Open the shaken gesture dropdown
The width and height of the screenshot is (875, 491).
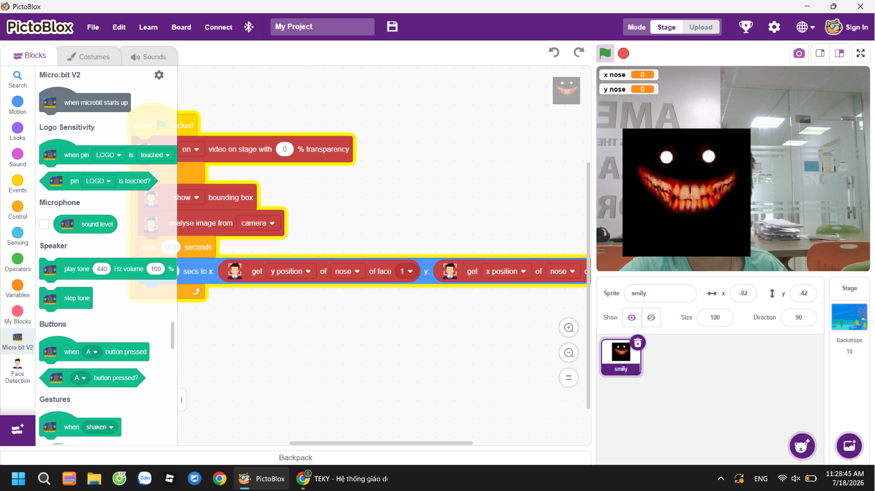[x=100, y=427]
